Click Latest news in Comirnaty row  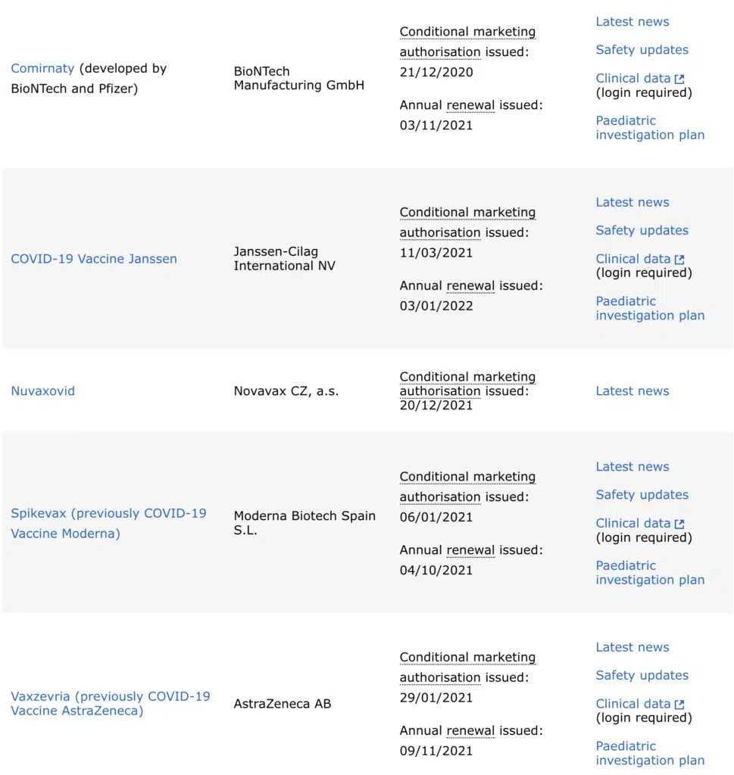click(632, 22)
